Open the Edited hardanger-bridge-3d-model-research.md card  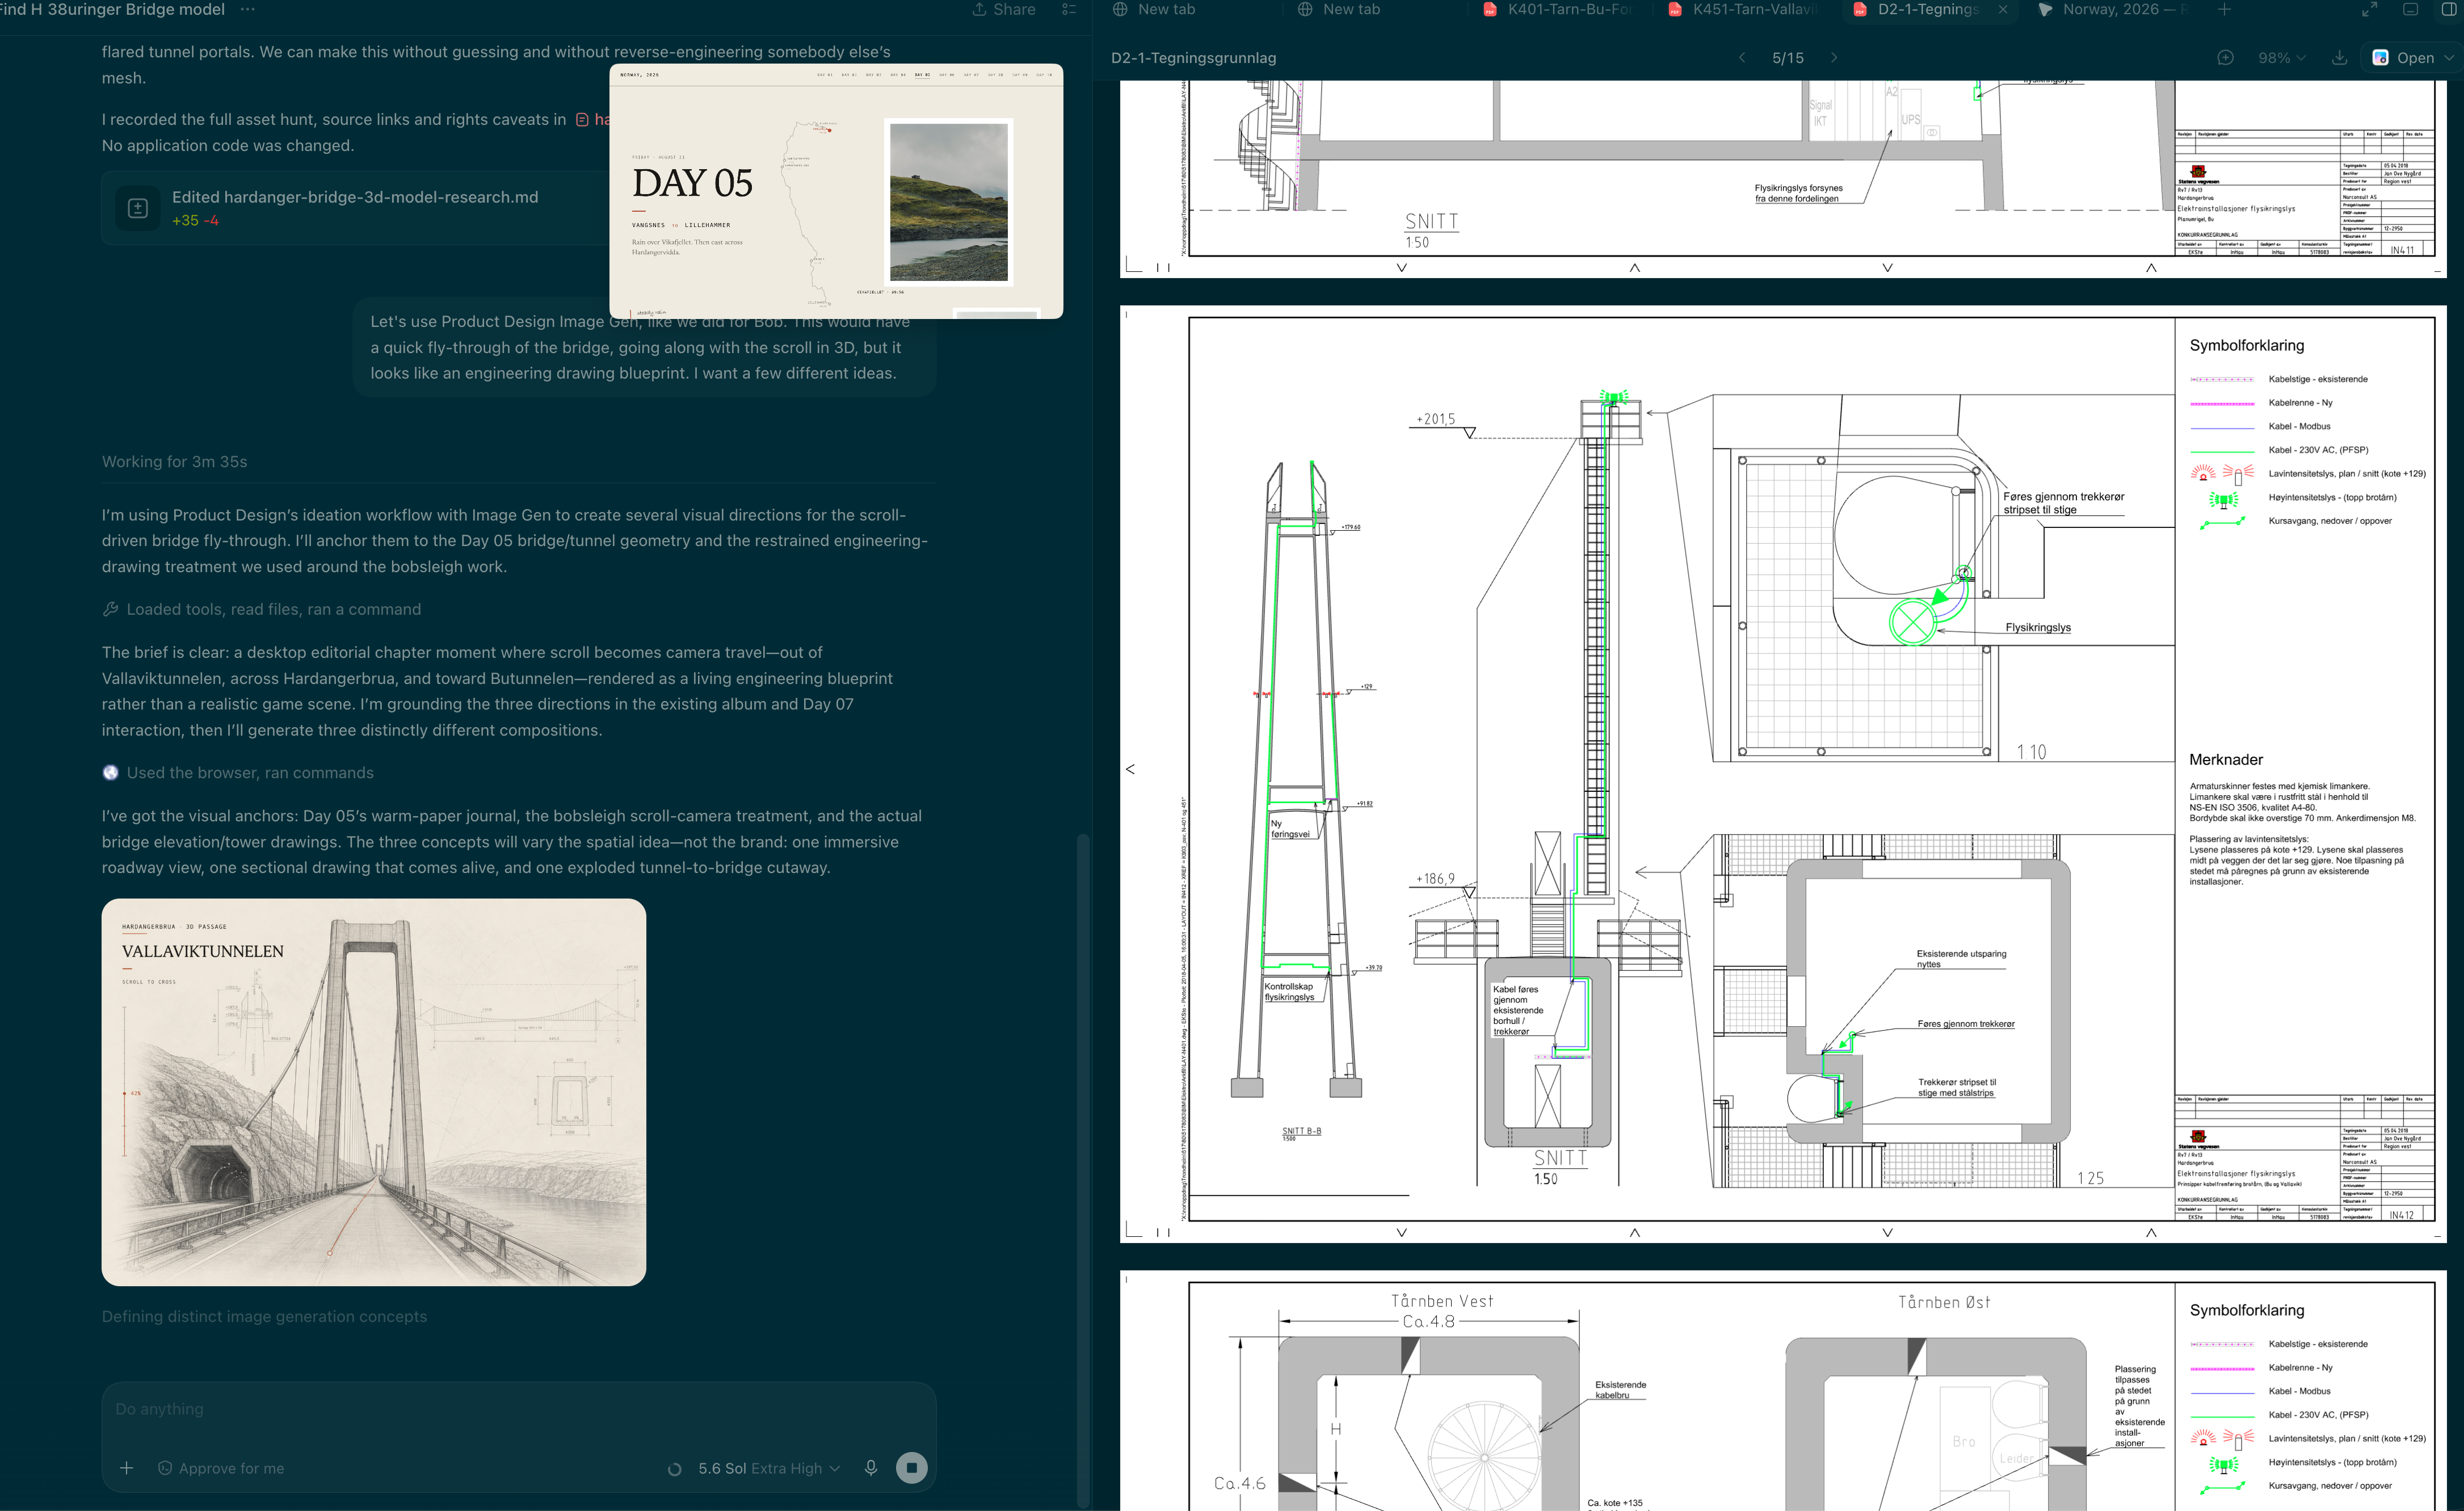point(355,208)
